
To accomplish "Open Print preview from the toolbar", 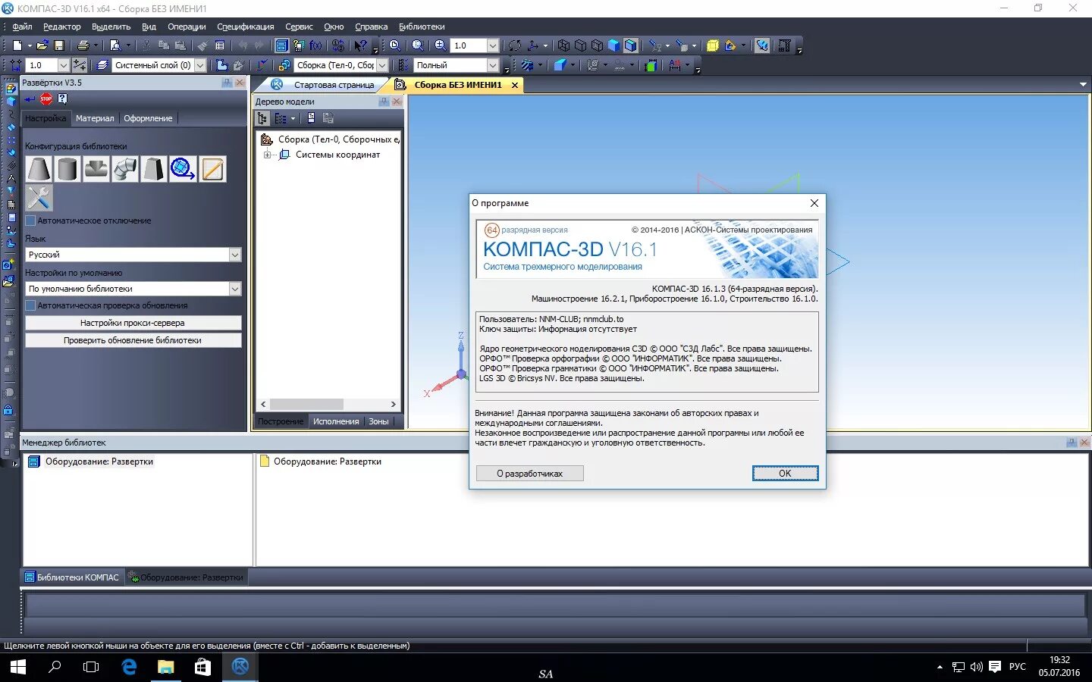I will [115, 45].
